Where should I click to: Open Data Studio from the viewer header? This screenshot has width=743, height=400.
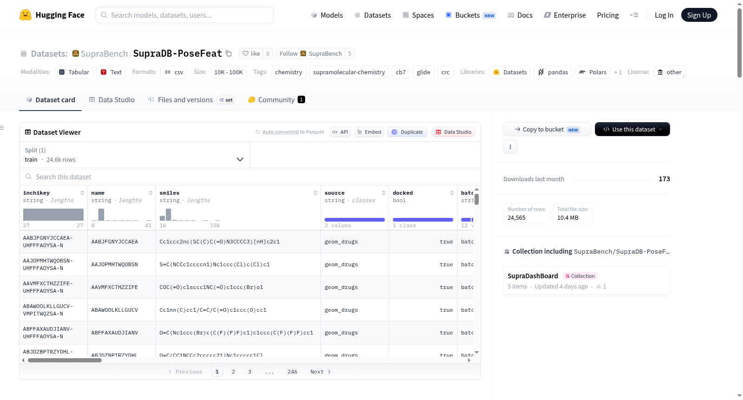tap(453, 132)
